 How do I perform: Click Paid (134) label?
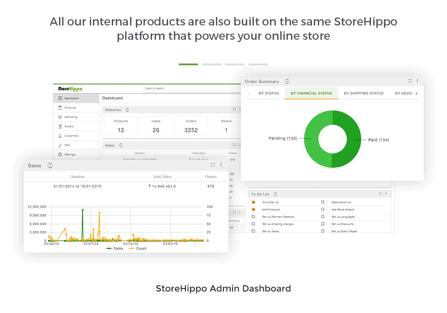click(x=378, y=140)
